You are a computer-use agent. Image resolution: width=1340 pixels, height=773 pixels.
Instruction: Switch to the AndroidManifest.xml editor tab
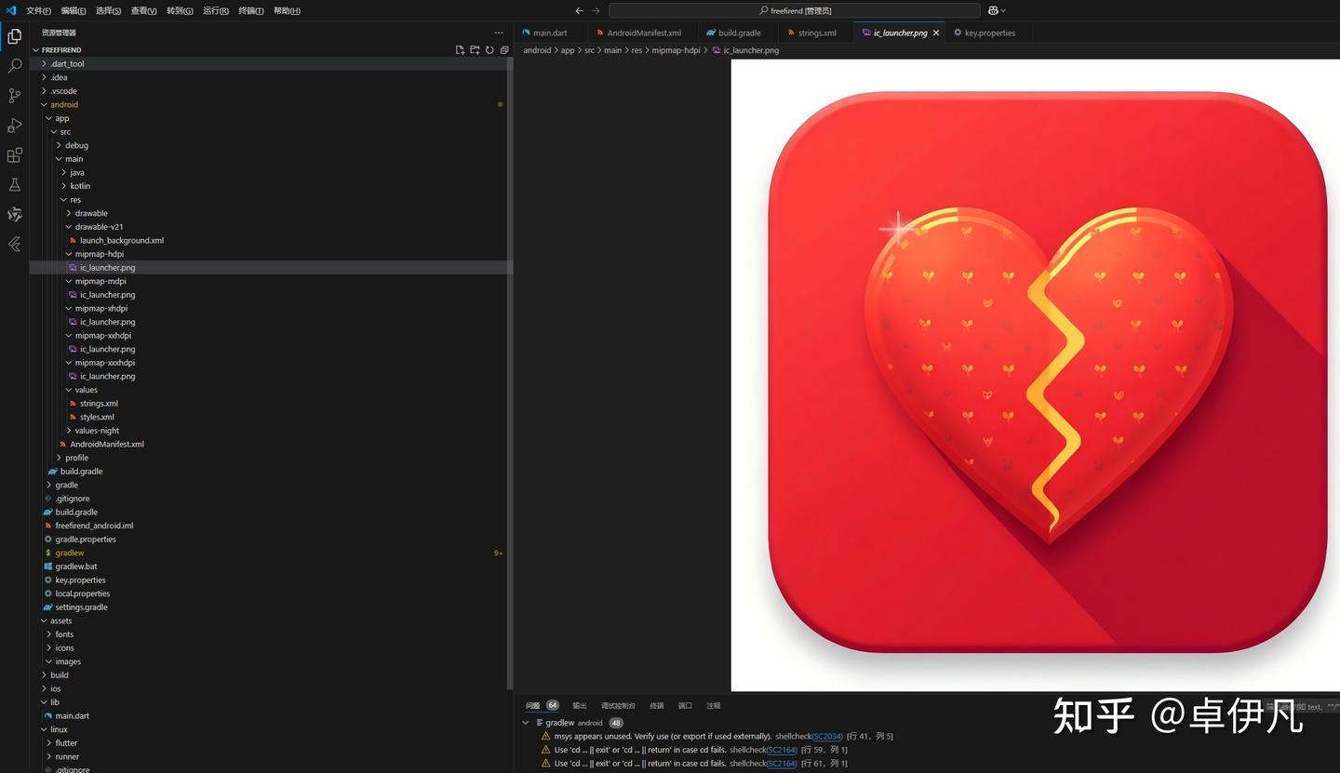(x=644, y=33)
